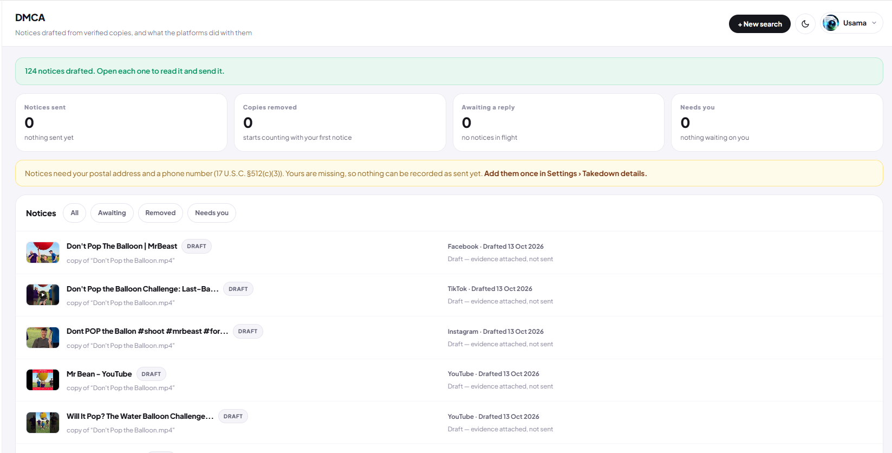Click the DRAFT badge beside Don't Pop The Balloon | MrBeast
Screen dimensions: 892x453
pyautogui.click(x=197, y=246)
